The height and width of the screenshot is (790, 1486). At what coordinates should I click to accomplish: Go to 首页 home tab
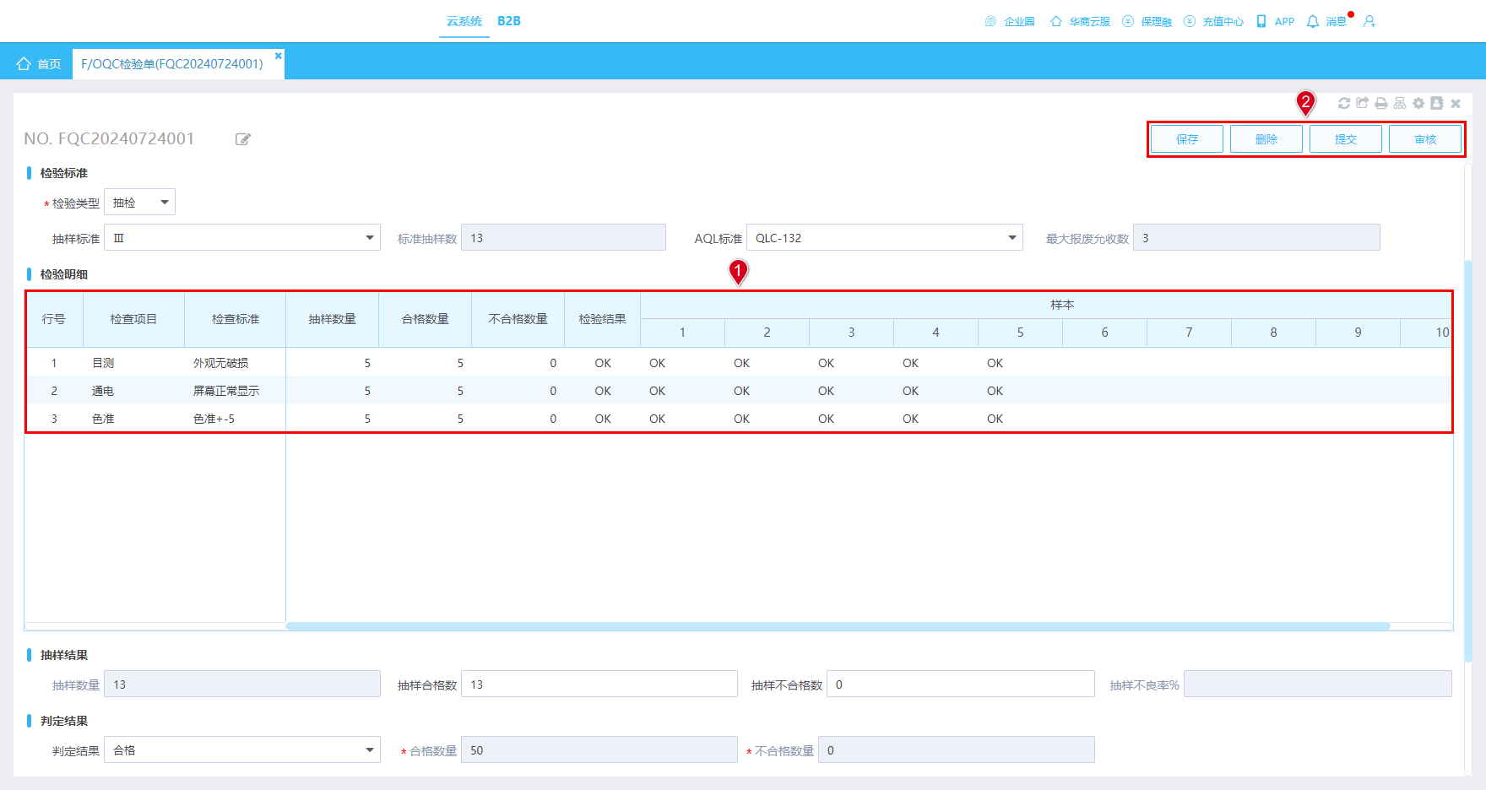click(39, 64)
